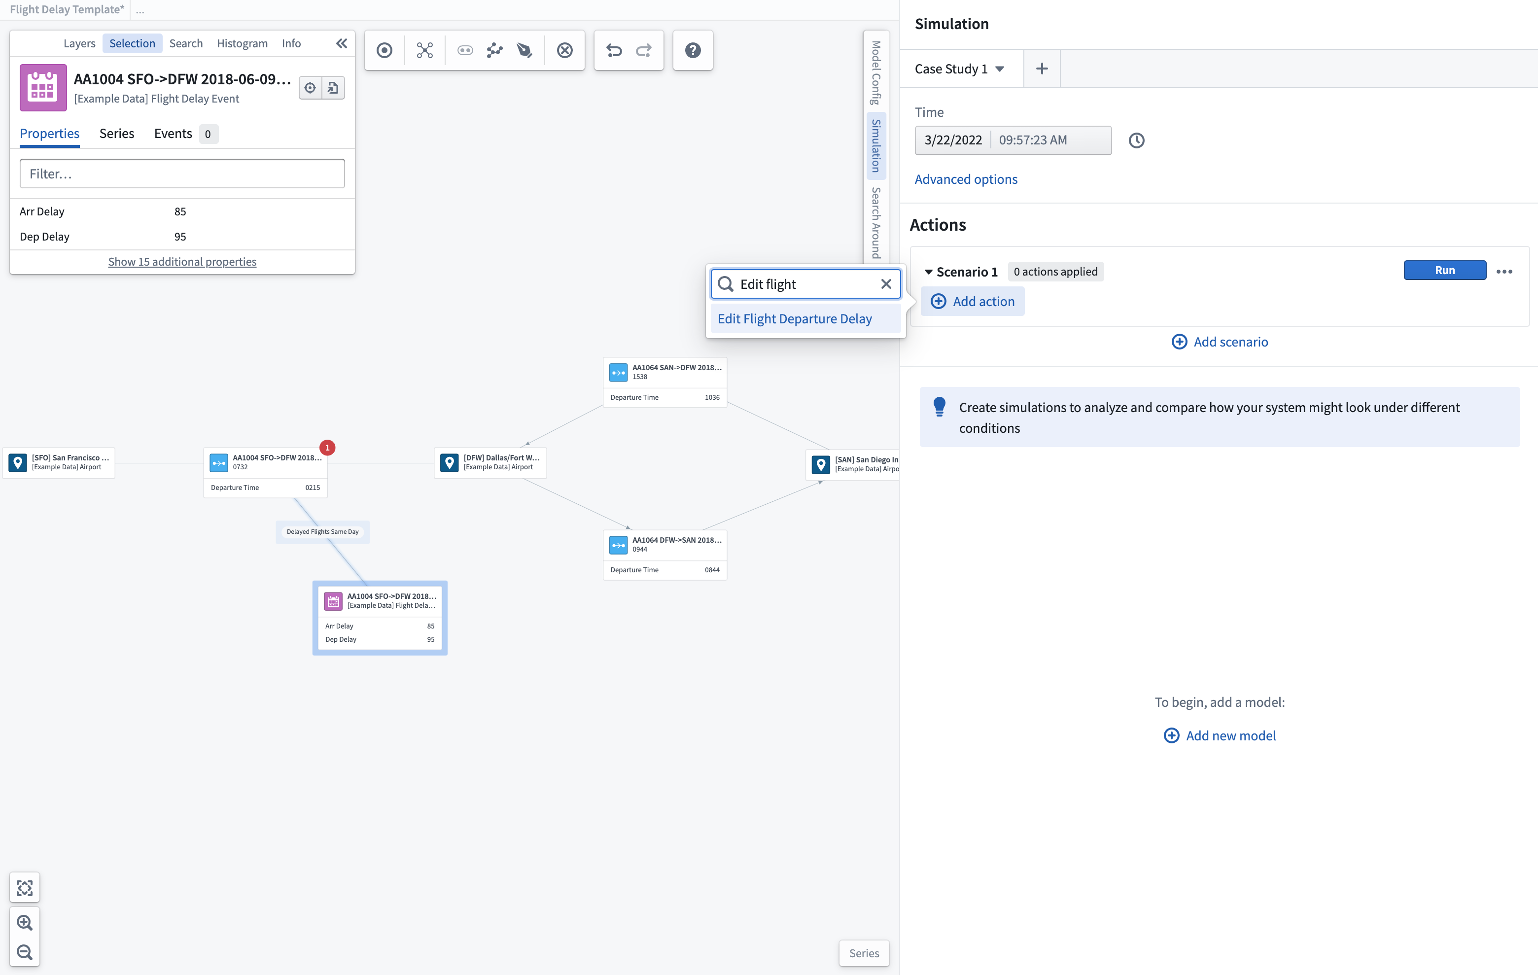Zoom in on the graph

click(x=25, y=922)
